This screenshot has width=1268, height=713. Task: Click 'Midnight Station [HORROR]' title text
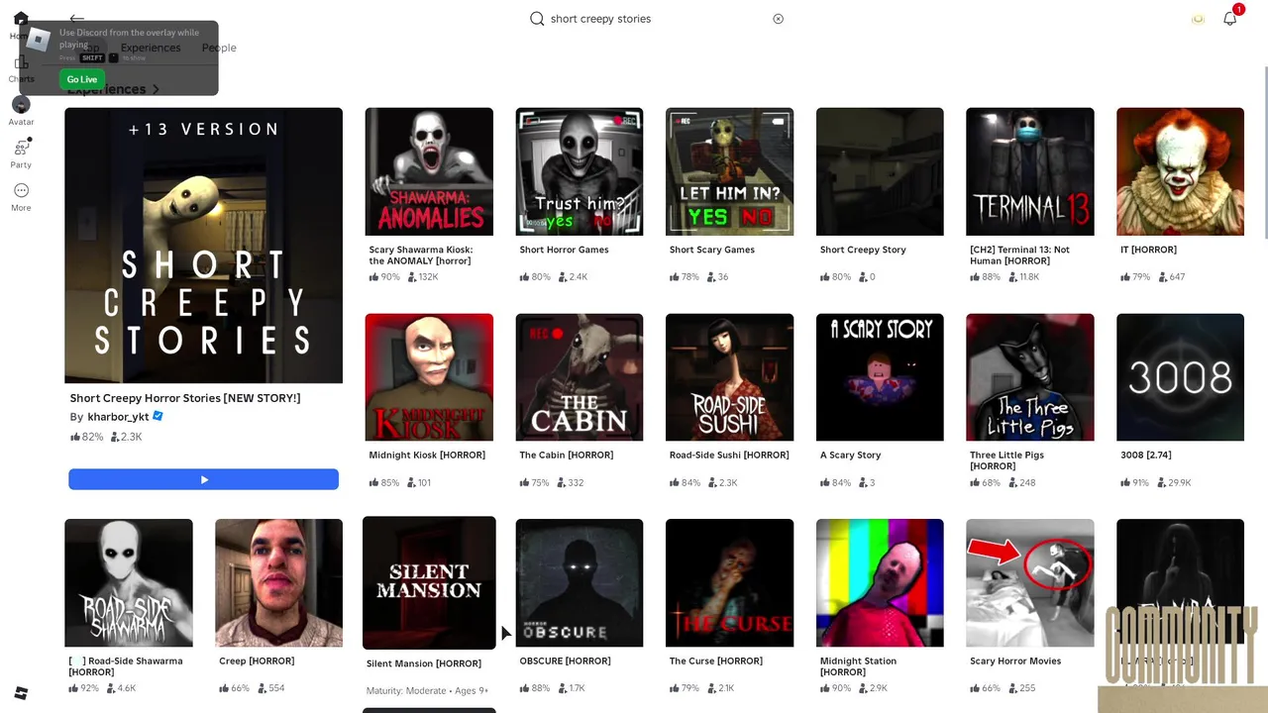858,666
